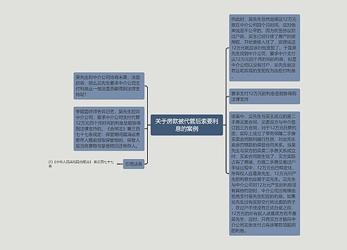Select the 引用法条 node
This screenshot has height=250, width=347.
click(133, 164)
